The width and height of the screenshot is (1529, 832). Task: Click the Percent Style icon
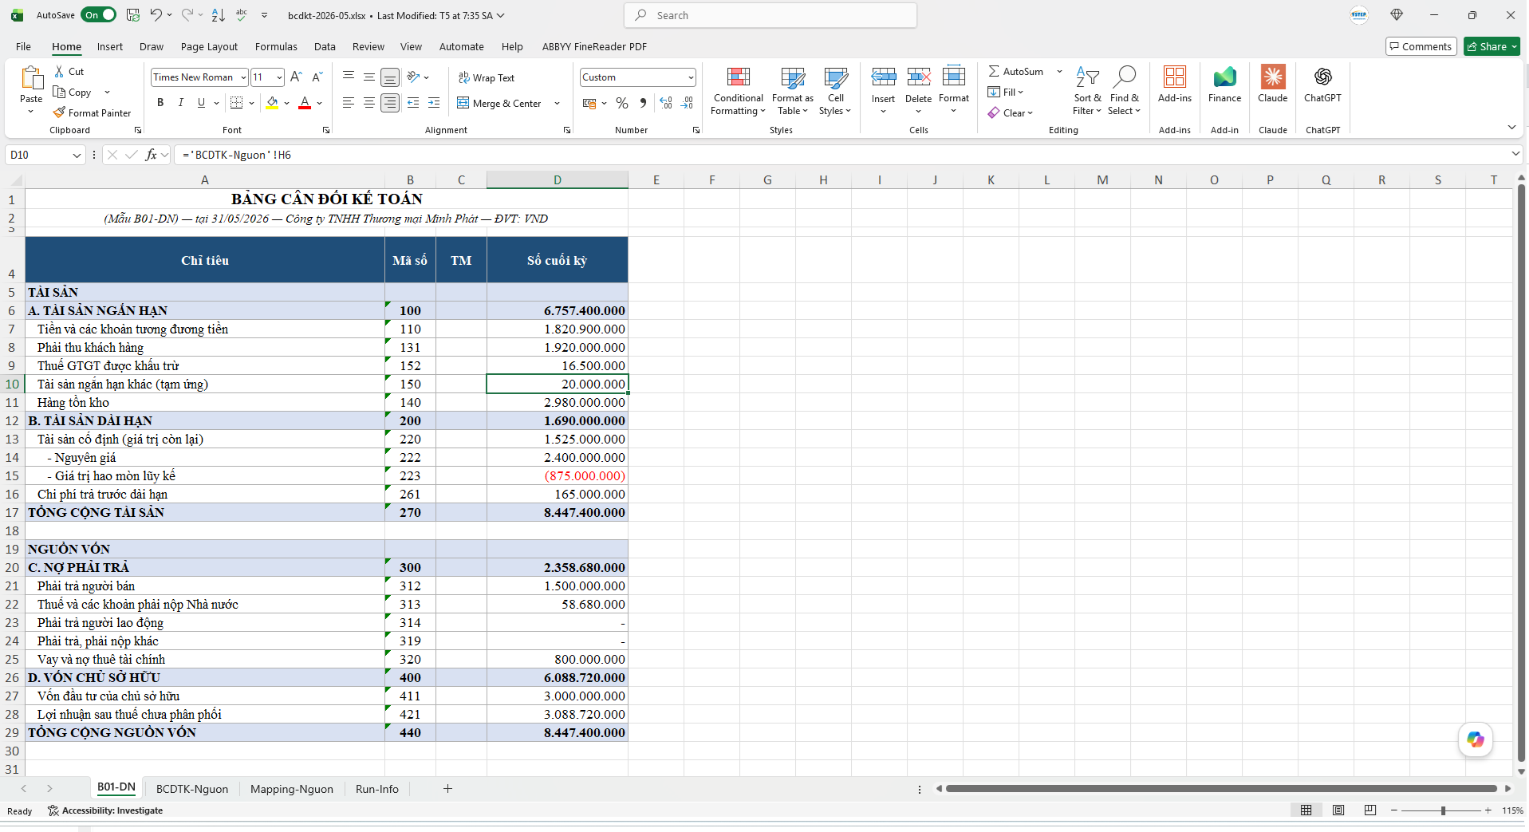coord(622,103)
